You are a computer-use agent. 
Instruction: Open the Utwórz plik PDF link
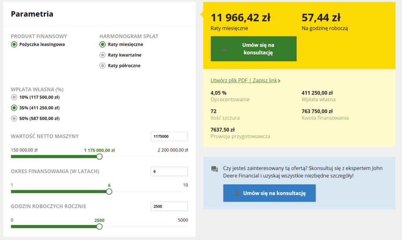[230, 81]
